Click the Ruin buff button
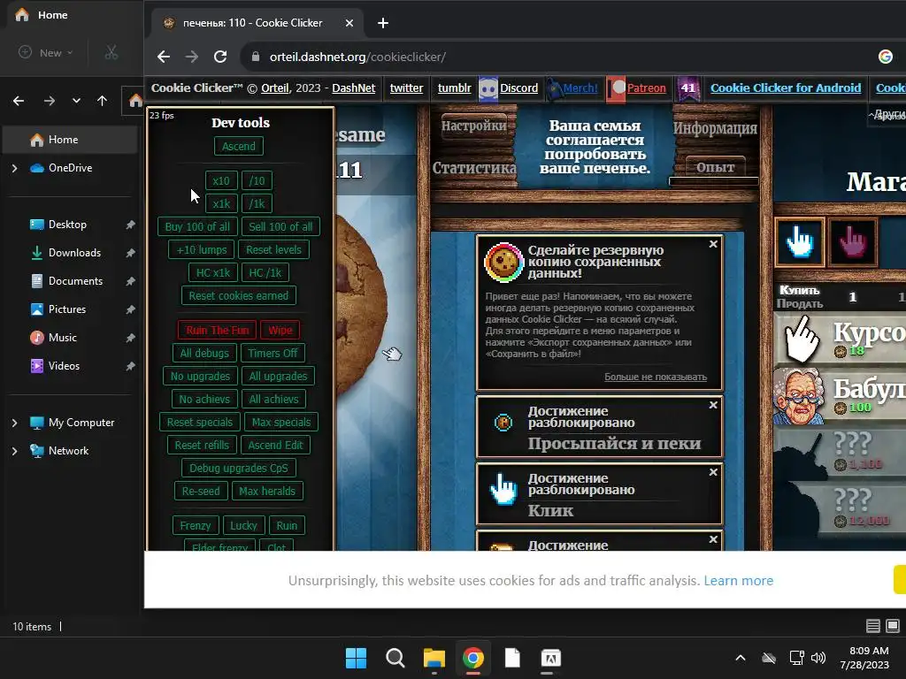Image resolution: width=906 pixels, height=679 pixels. click(x=287, y=525)
